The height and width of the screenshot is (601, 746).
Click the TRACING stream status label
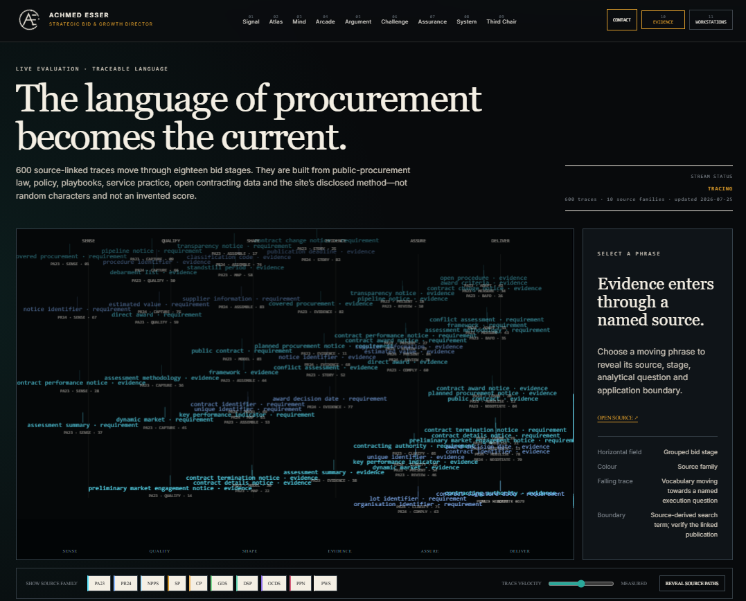point(720,189)
